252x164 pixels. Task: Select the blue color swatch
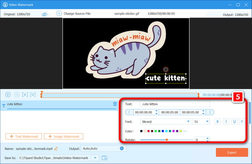click(x=163, y=131)
